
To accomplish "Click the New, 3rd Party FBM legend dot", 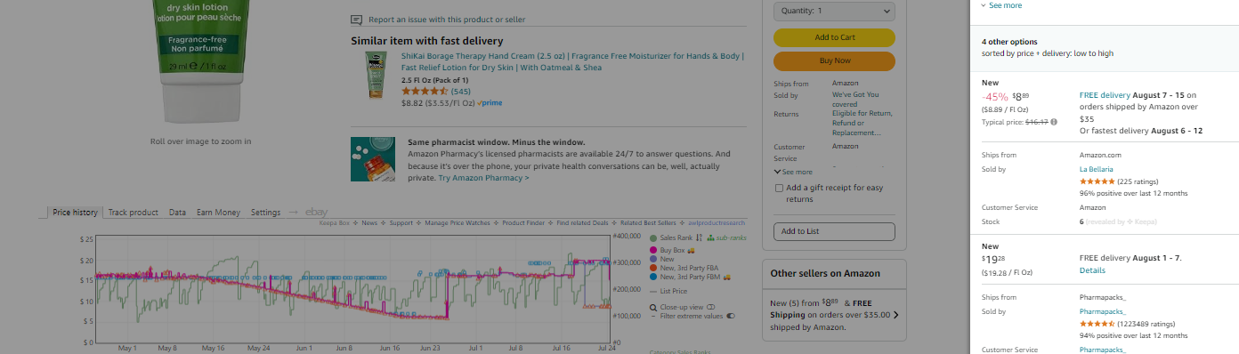I will 653,277.
